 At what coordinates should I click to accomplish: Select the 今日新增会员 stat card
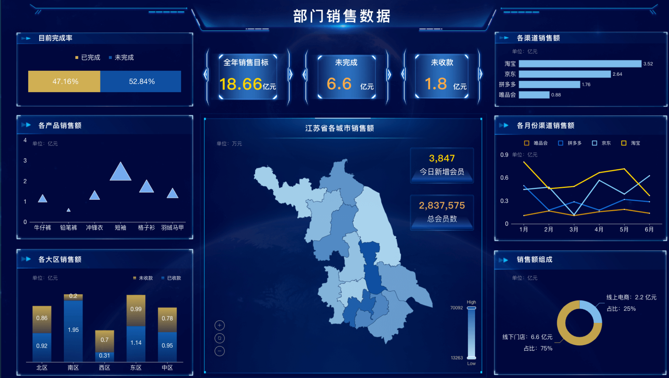pyautogui.click(x=442, y=165)
